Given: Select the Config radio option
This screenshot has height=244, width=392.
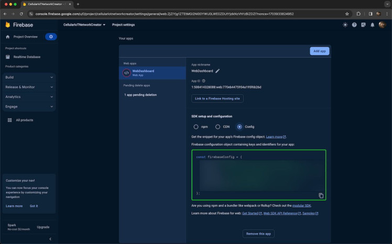Looking at the screenshot, I should click(239, 127).
